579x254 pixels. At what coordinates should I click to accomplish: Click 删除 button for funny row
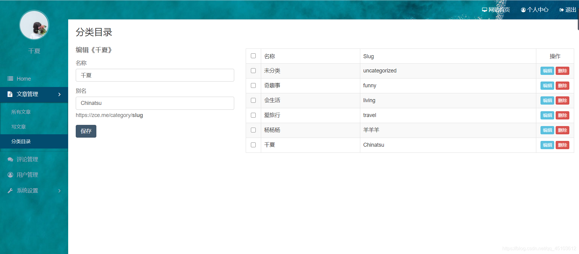point(562,85)
